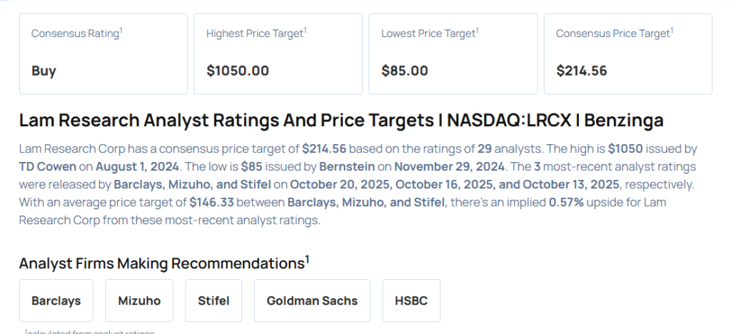Select the Mizuho analyst firm button

tap(139, 300)
